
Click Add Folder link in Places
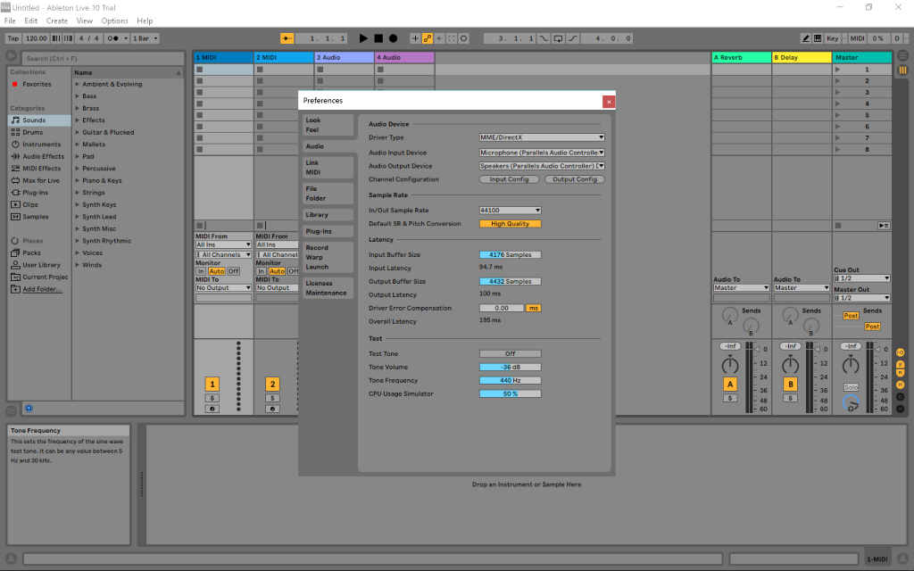(x=42, y=290)
